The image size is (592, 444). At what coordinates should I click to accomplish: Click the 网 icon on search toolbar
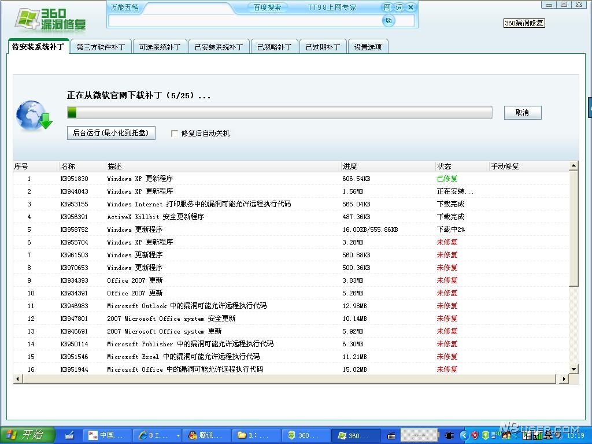(387, 7)
